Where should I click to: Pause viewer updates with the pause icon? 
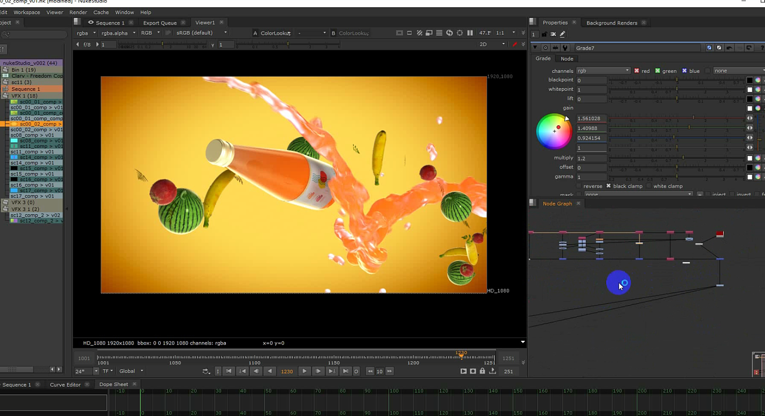click(470, 33)
